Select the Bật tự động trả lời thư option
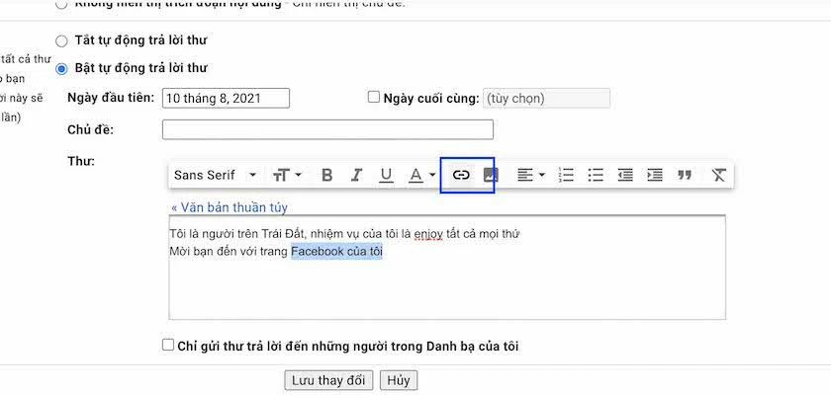831x395 pixels. click(62, 69)
